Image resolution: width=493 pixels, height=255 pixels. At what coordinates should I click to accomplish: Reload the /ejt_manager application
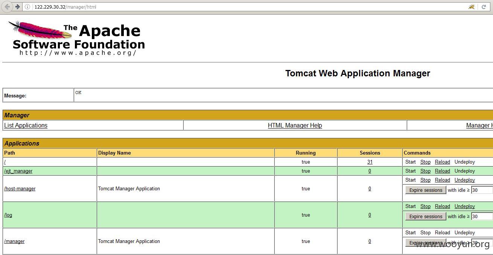point(442,171)
